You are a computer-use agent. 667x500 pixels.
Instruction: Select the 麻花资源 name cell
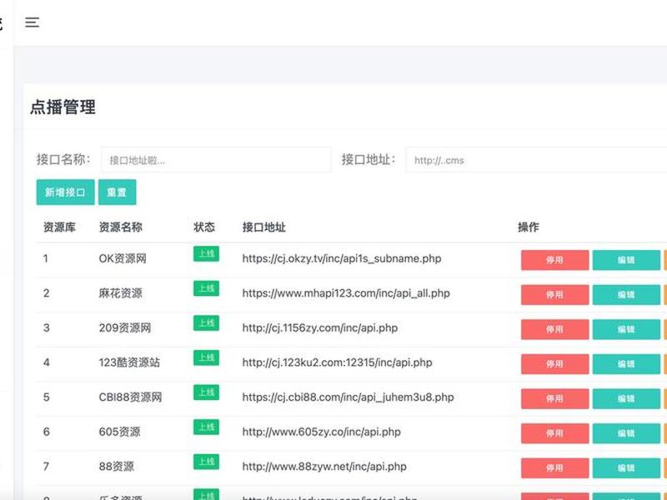point(121,293)
